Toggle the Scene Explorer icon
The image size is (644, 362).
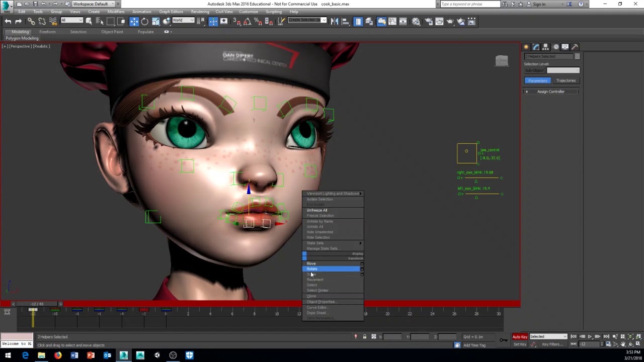pyautogui.click(x=358, y=21)
